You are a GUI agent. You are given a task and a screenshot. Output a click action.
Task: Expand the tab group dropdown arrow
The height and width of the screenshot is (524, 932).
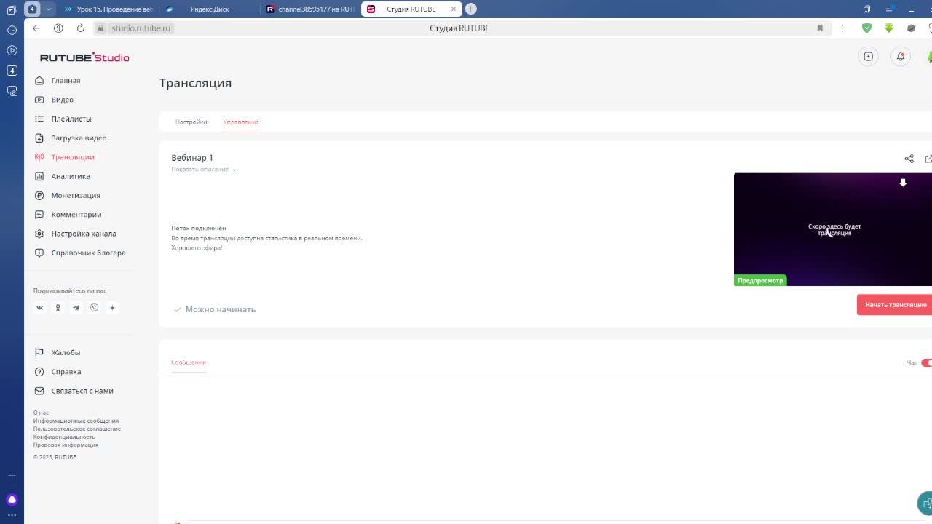coord(48,9)
